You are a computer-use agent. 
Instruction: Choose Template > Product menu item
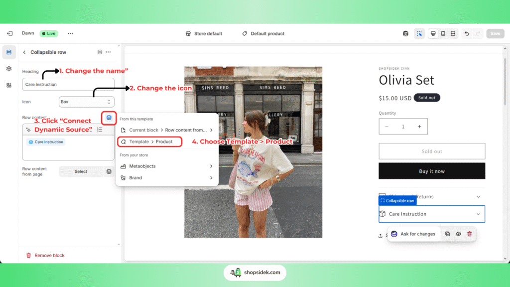[x=150, y=142]
